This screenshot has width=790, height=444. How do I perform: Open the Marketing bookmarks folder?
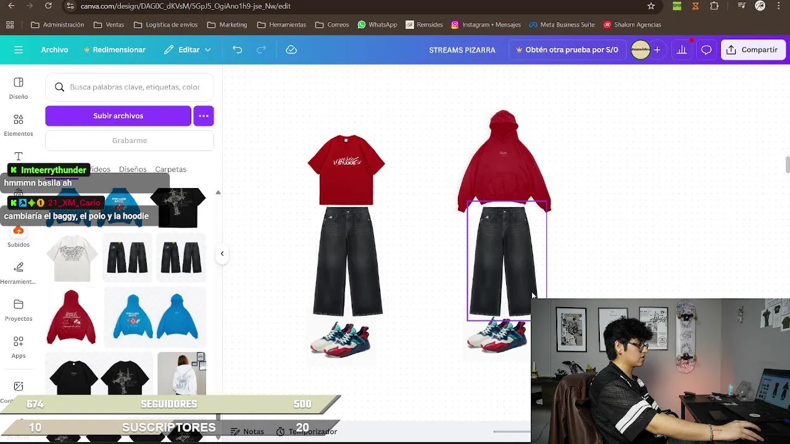[227, 25]
